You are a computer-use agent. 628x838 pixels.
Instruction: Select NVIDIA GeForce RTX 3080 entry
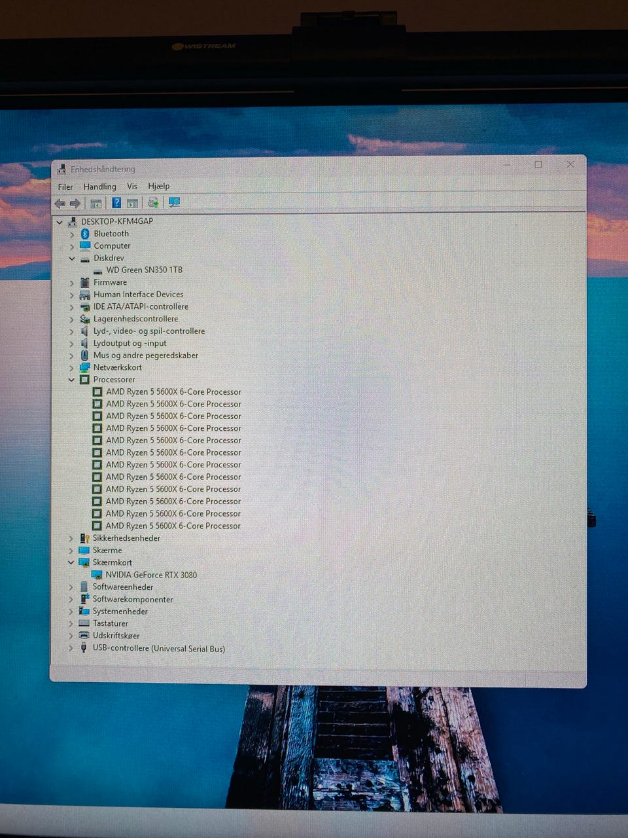(x=151, y=575)
